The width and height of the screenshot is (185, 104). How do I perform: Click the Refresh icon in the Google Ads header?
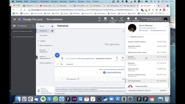121,18
